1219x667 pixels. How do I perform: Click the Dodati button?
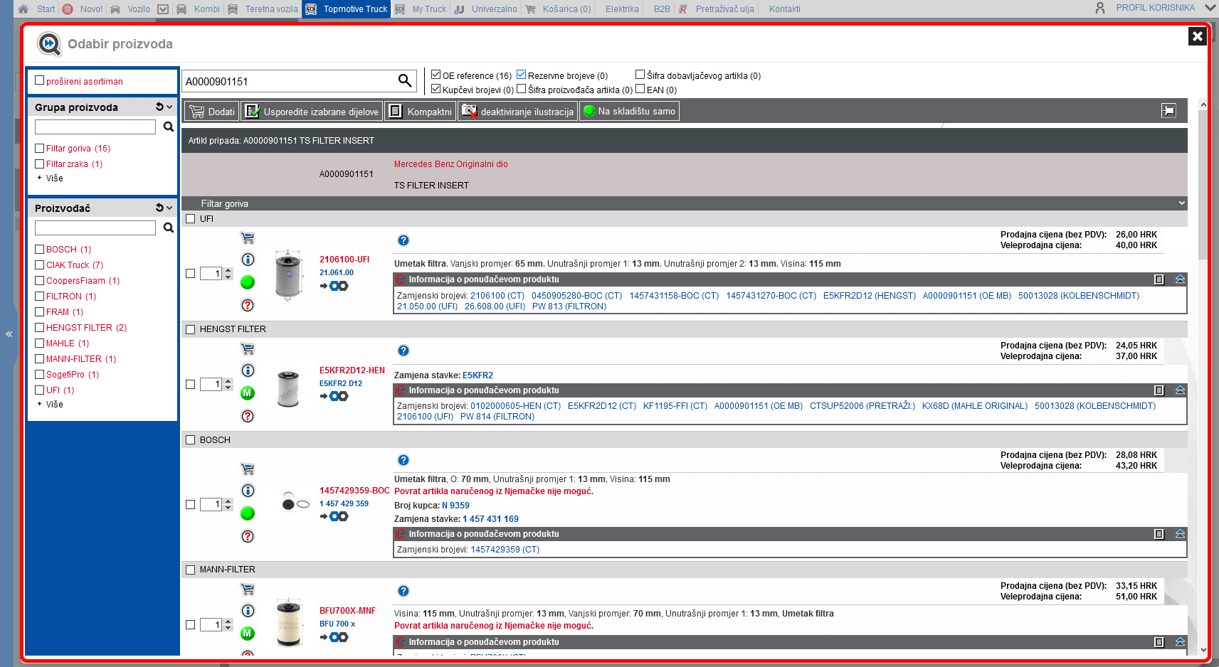[212, 112]
